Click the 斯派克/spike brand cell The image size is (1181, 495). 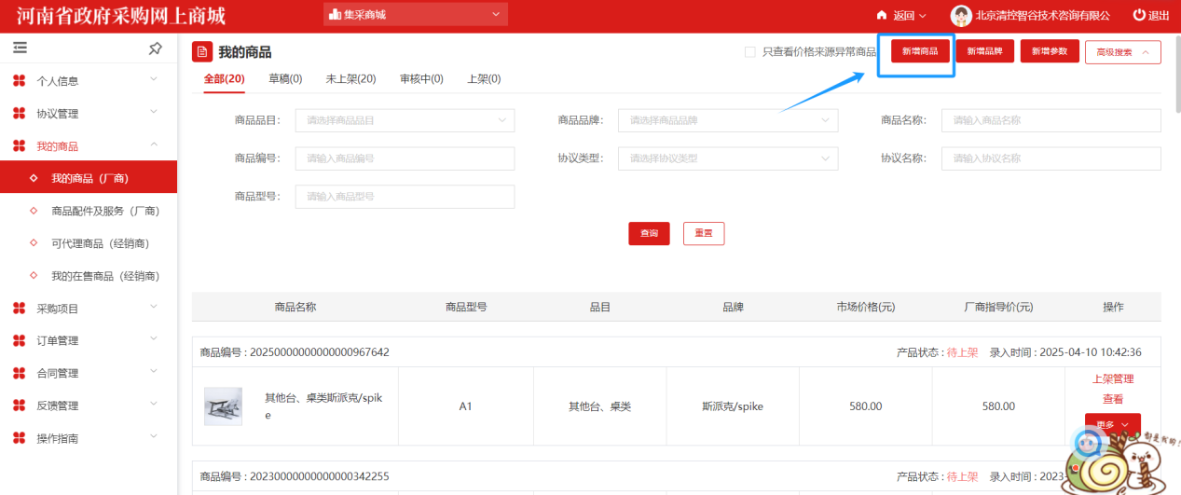tap(733, 406)
